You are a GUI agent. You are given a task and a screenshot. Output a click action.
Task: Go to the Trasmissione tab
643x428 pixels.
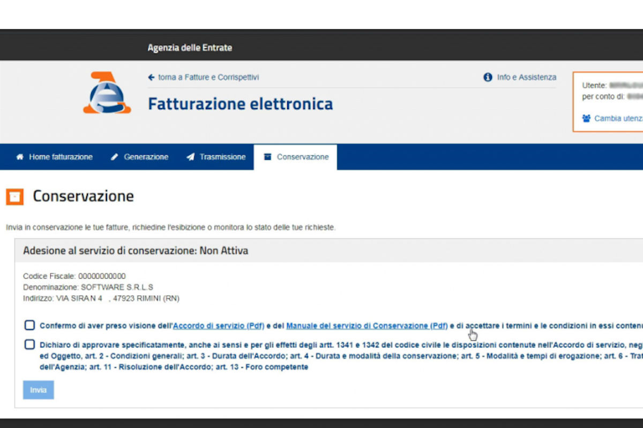tap(216, 157)
